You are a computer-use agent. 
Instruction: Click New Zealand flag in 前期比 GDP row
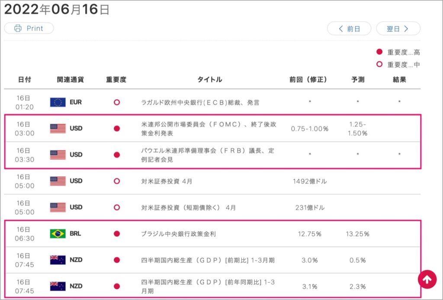(x=58, y=260)
